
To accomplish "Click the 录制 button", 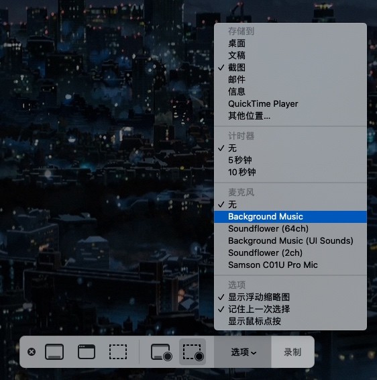I will tap(292, 352).
